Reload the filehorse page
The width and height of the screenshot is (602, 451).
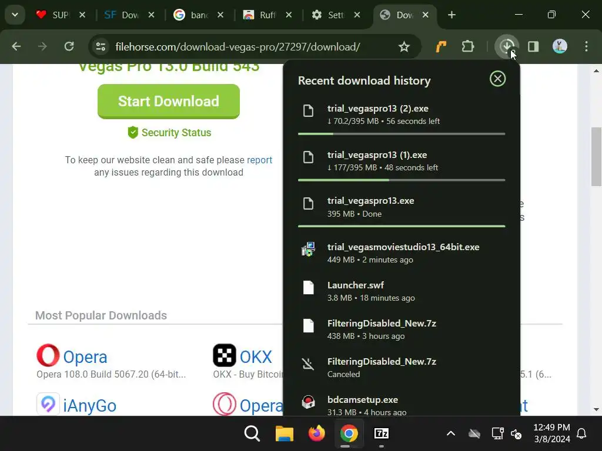tap(69, 47)
